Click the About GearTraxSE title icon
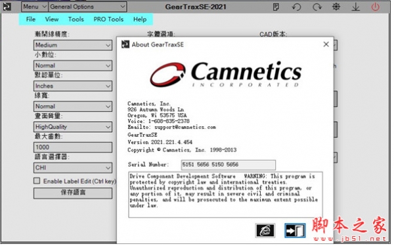Viewport: 394px width, 246px height. click(x=125, y=44)
